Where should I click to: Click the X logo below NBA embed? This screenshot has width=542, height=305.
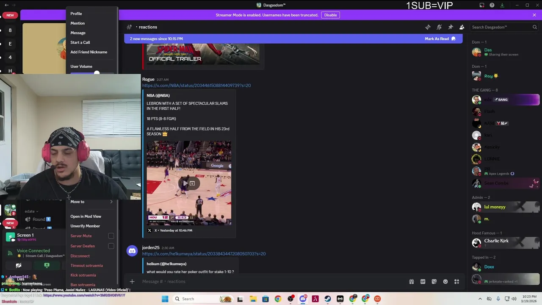point(149,230)
